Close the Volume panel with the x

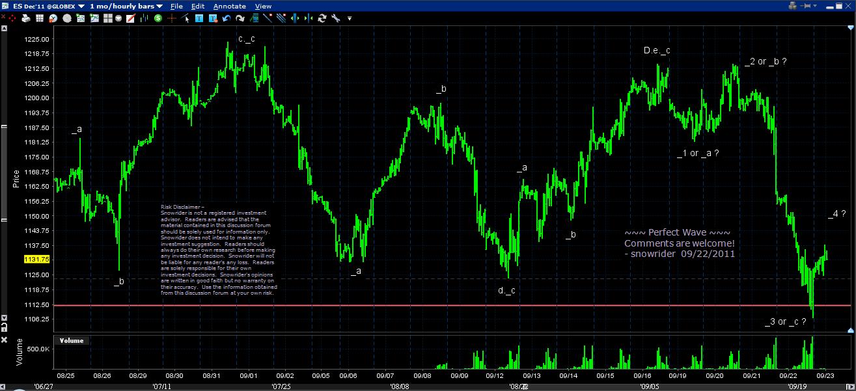4,340
